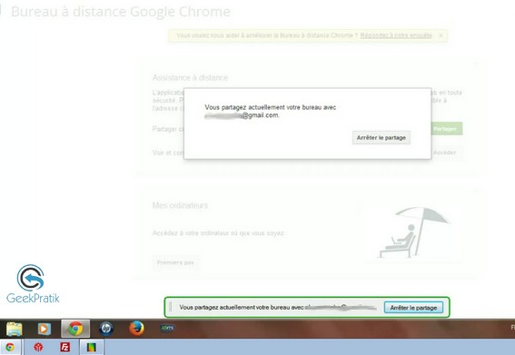Select the large Chrome icon in upper taskbar
The width and height of the screenshot is (515, 355).
point(75,329)
